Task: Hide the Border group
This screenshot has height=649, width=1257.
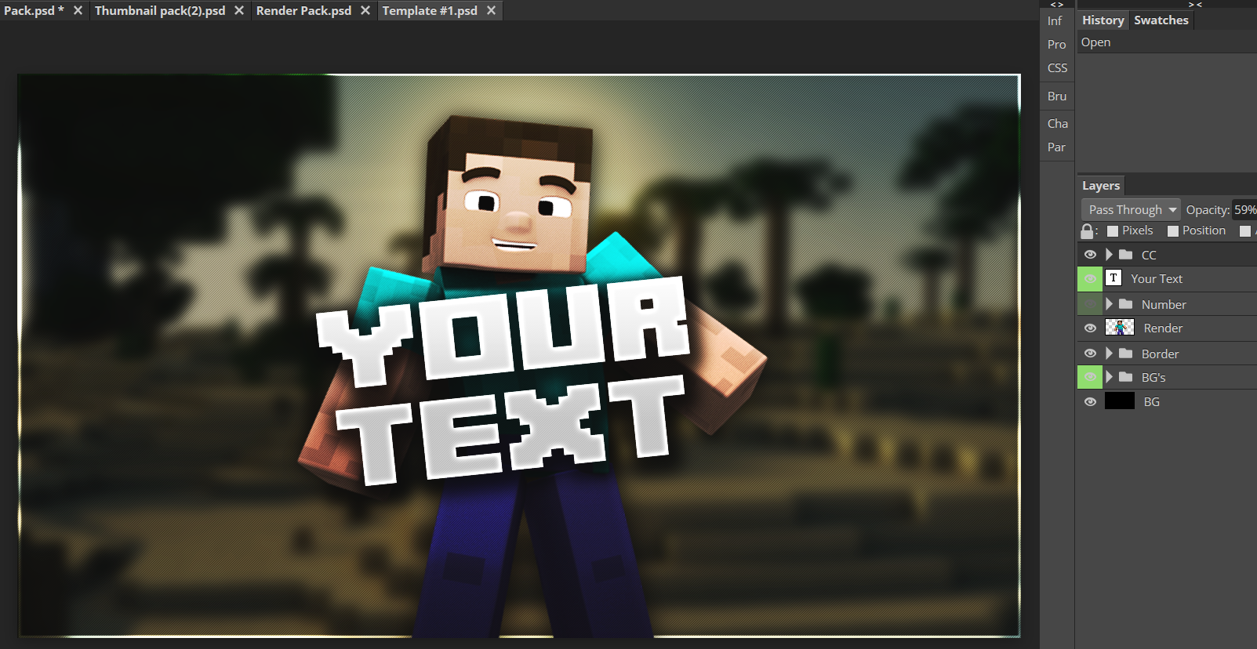Action: (x=1090, y=354)
